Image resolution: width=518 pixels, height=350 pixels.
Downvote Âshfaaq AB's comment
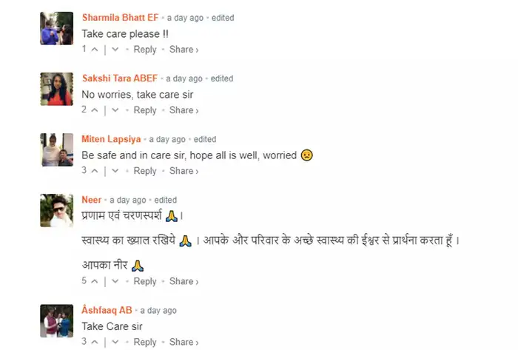click(115, 342)
